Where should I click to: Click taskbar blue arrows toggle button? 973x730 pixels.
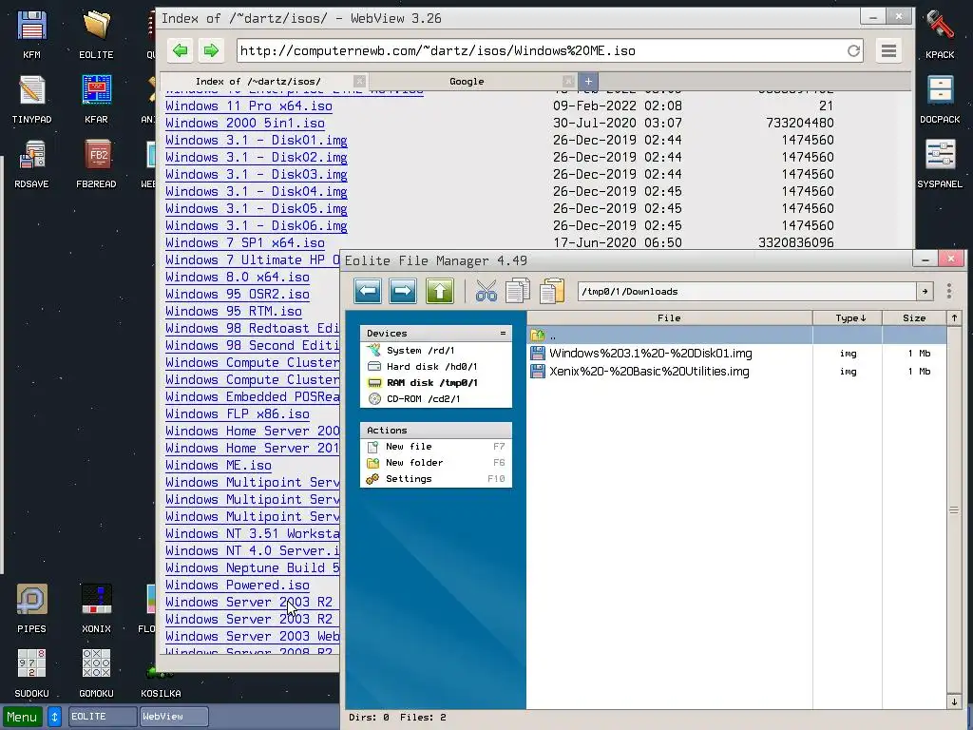(54, 717)
